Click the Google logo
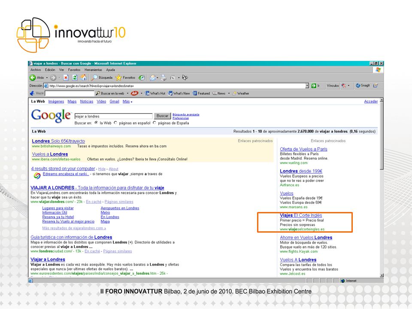This screenshot has height=309, width=412. [x=51, y=115]
